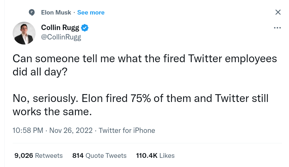
Task: Click the 'No, seriously' phrase in the tweet
Action: [44, 98]
